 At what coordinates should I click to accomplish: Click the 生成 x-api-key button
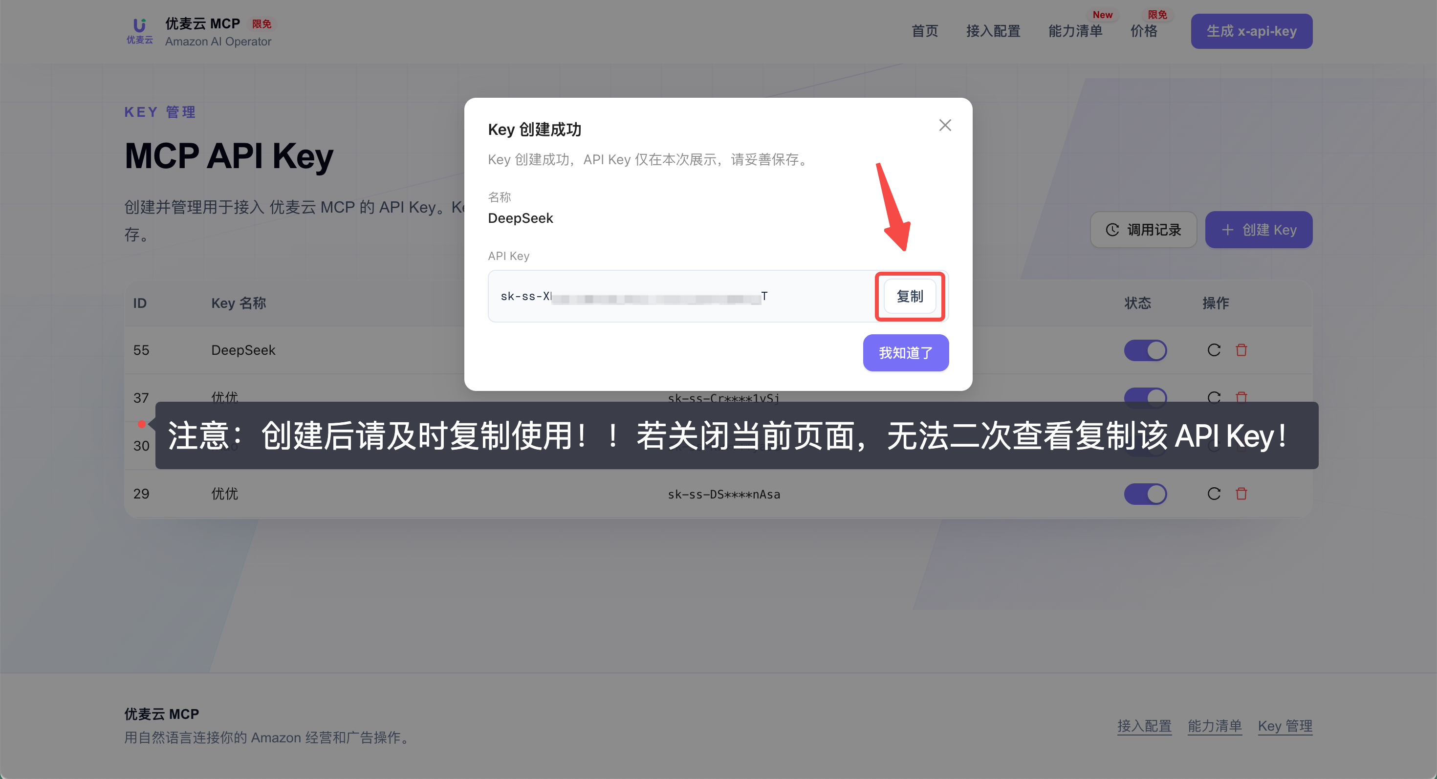pyautogui.click(x=1251, y=31)
